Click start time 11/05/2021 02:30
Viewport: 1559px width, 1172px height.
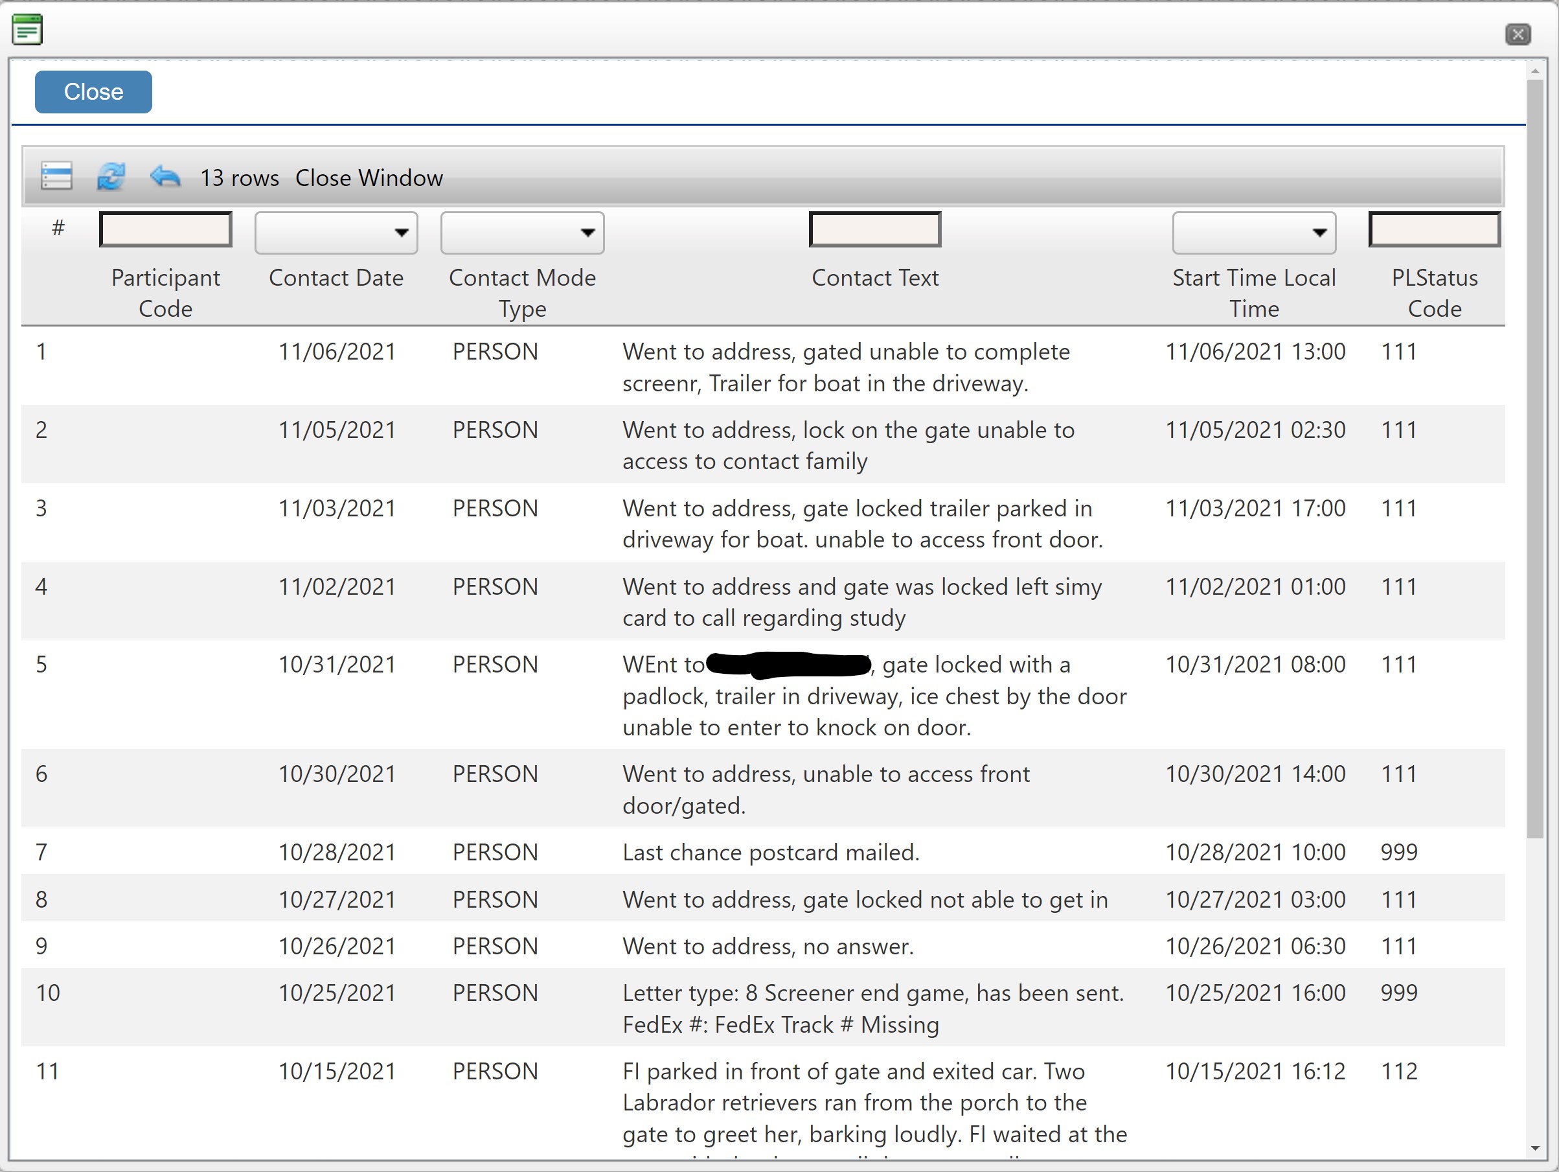[x=1255, y=430]
